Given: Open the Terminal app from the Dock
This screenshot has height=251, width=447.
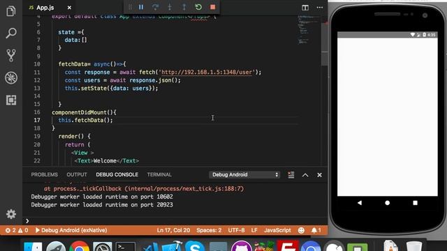Looking at the screenshot, I should coord(126,246).
